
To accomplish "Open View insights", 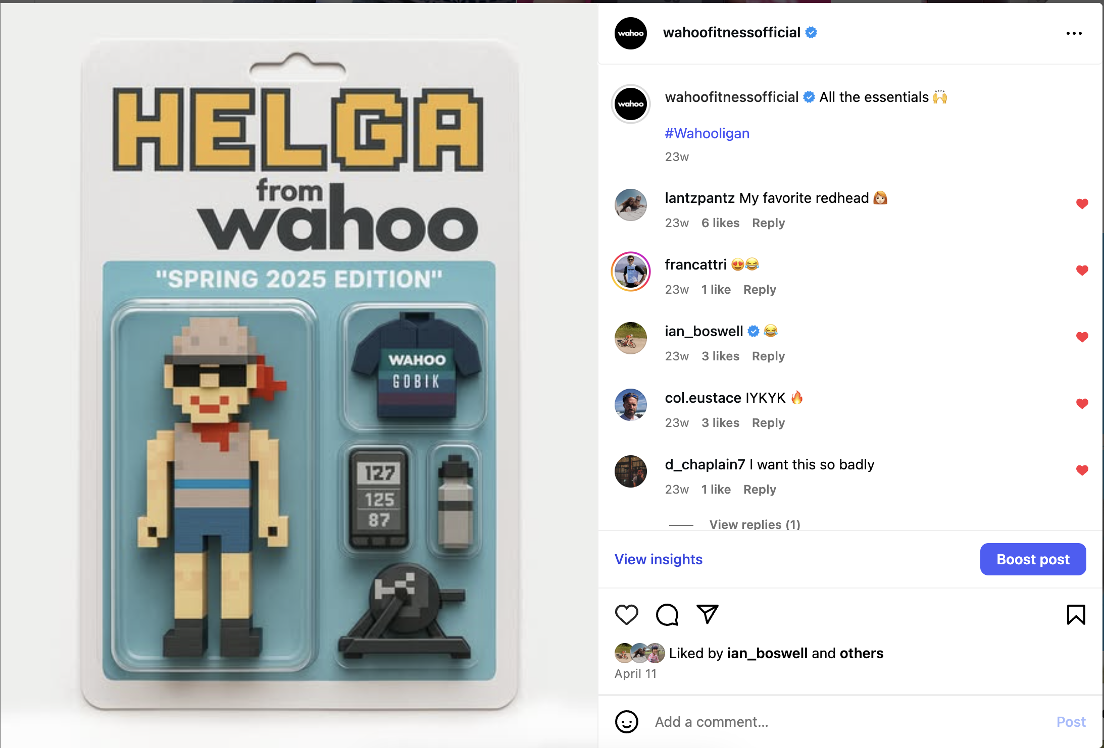I will [x=658, y=559].
